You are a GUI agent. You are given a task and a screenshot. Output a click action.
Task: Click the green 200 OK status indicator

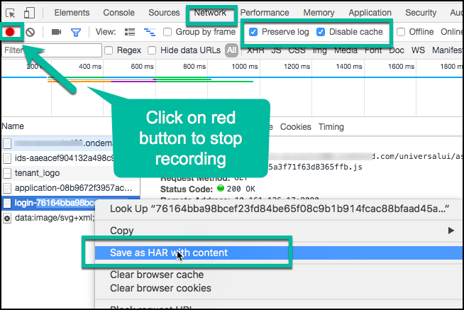coord(221,188)
